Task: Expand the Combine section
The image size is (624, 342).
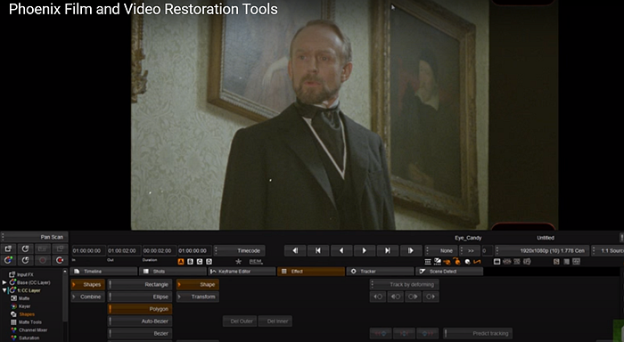Action: pyautogui.click(x=88, y=297)
